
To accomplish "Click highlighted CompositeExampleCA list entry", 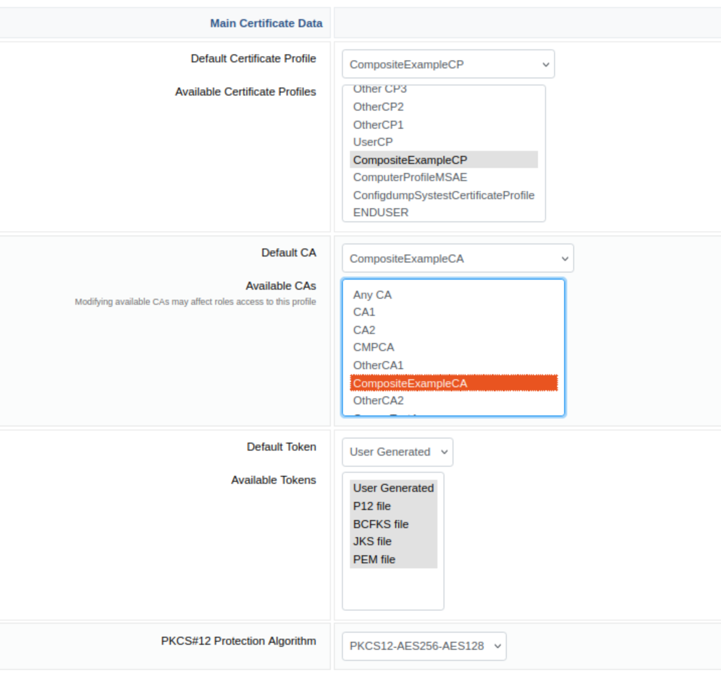I will (410, 383).
